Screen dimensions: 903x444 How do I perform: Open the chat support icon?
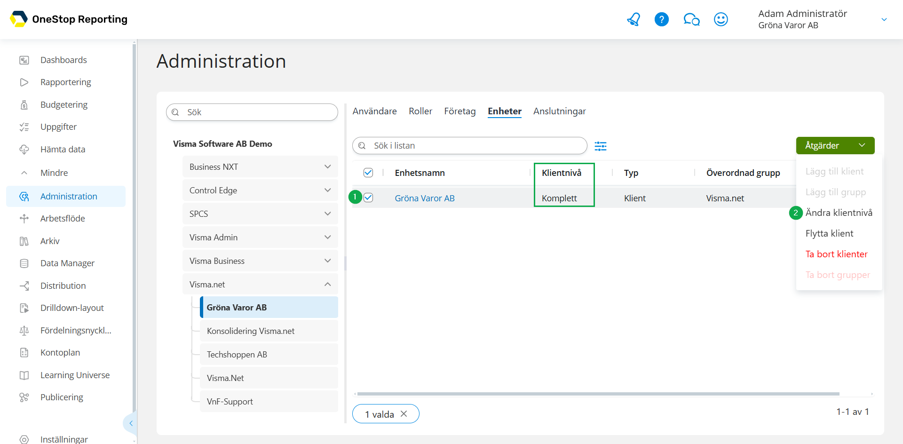[691, 19]
